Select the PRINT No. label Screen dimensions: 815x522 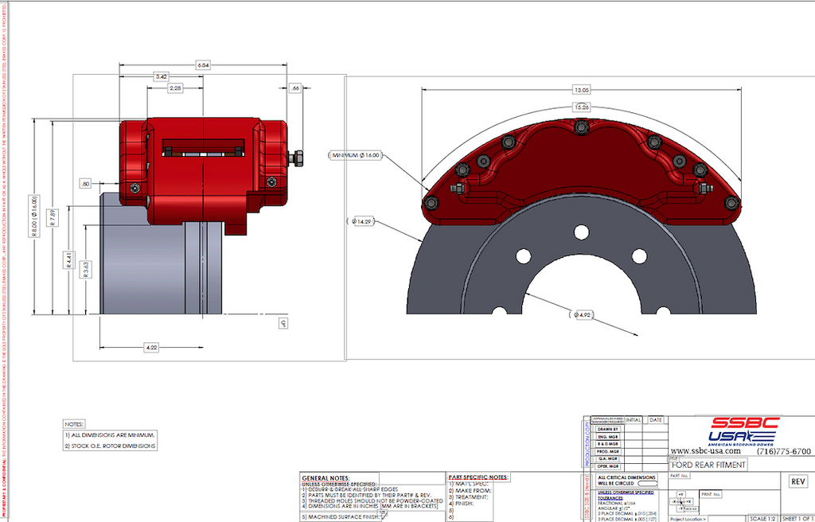click(x=711, y=494)
